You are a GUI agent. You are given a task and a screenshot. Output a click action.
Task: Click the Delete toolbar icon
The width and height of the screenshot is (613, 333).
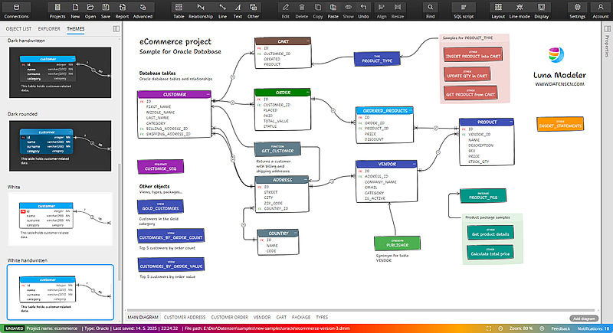coord(301,11)
